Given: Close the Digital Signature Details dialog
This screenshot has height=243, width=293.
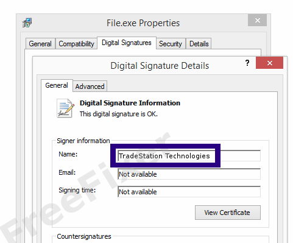Looking at the screenshot, I should [x=269, y=63].
